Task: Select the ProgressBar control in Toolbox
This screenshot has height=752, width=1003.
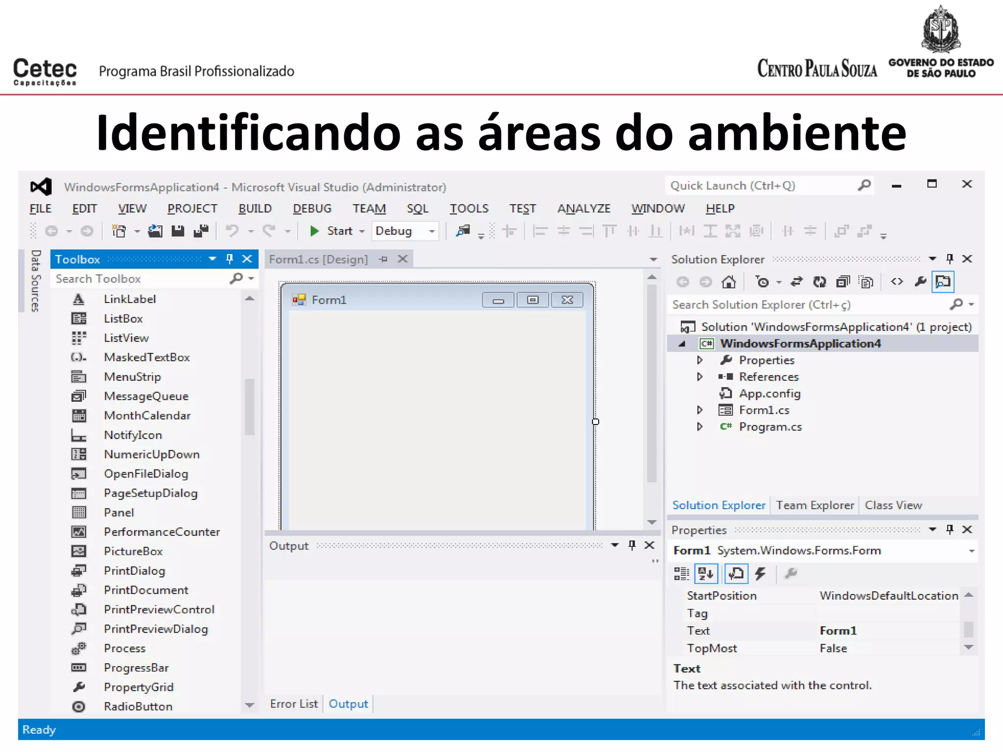Action: pyautogui.click(x=136, y=668)
